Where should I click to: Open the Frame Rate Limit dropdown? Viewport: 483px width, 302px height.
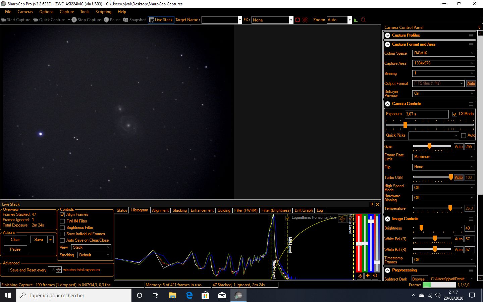click(443, 157)
